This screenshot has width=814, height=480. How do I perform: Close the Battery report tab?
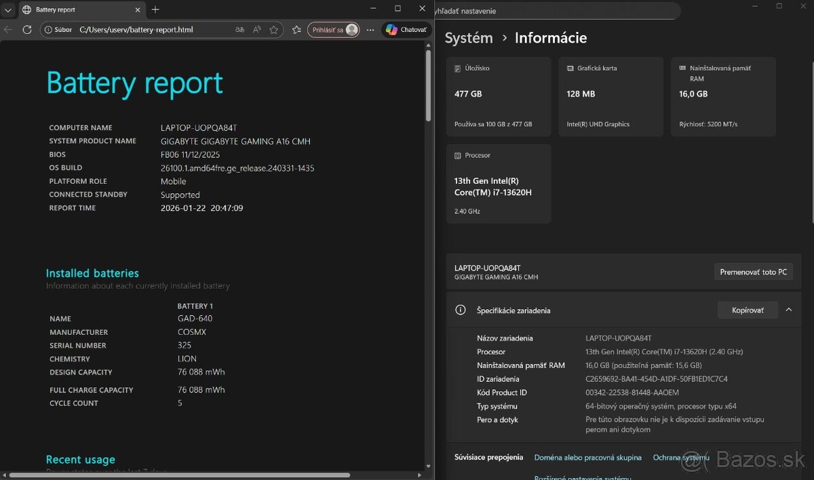[x=137, y=9]
